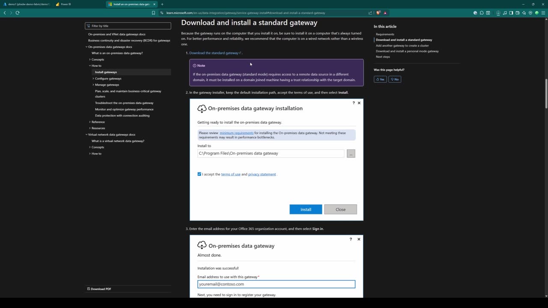
Task: Click the share icon in the address bar
Action: (x=370, y=13)
